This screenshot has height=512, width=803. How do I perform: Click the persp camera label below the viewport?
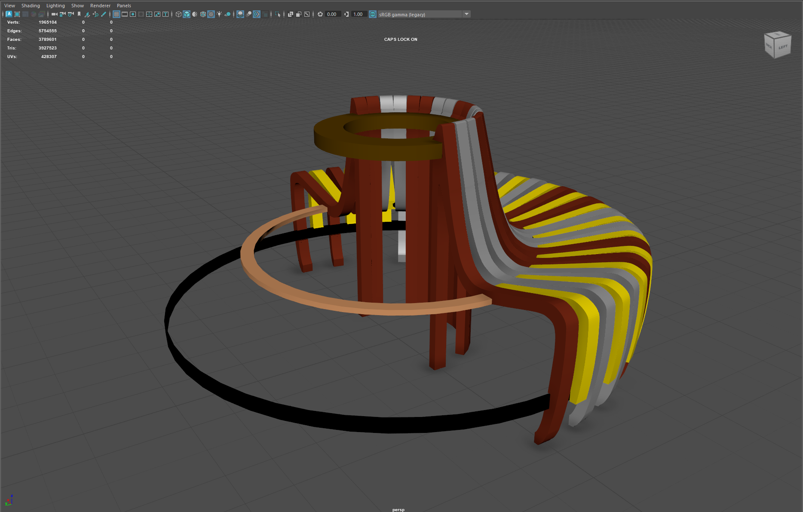pyautogui.click(x=398, y=509)
